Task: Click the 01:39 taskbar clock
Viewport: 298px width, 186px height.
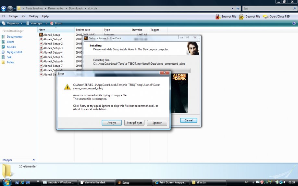Action: 292,182
